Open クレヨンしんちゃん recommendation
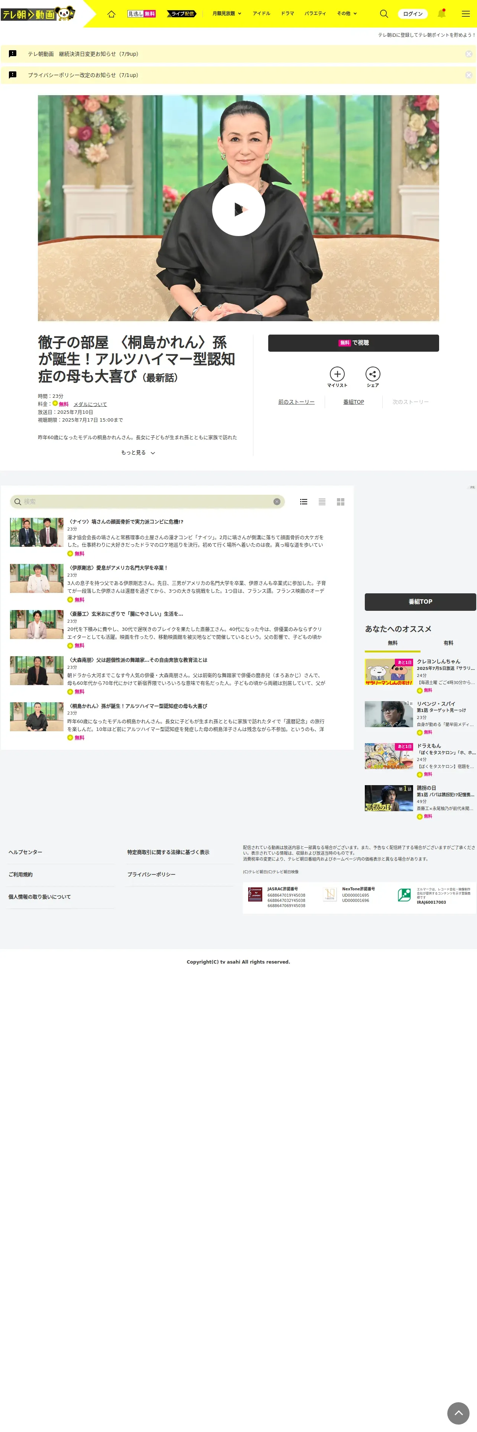This screenshot has width=477, height=1432. point(421,675)
